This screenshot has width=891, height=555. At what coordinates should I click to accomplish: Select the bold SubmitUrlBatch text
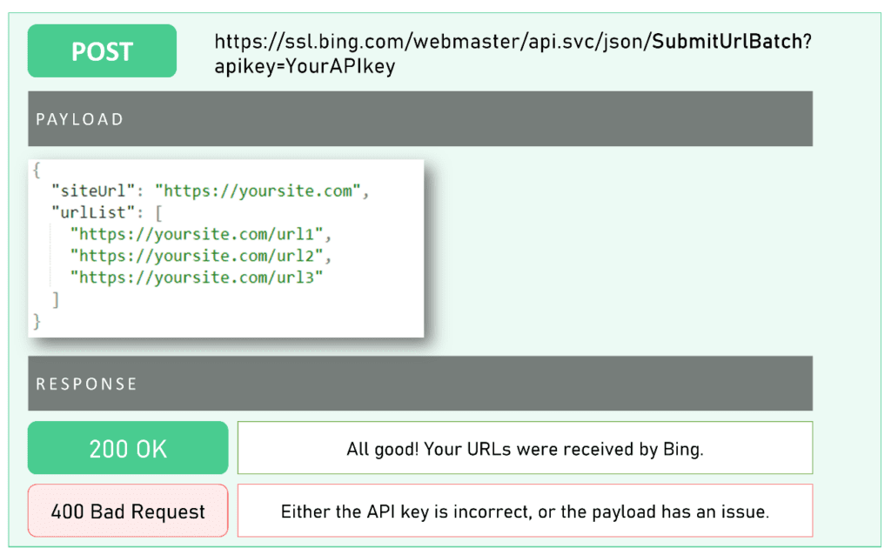(x=727, y=42)
